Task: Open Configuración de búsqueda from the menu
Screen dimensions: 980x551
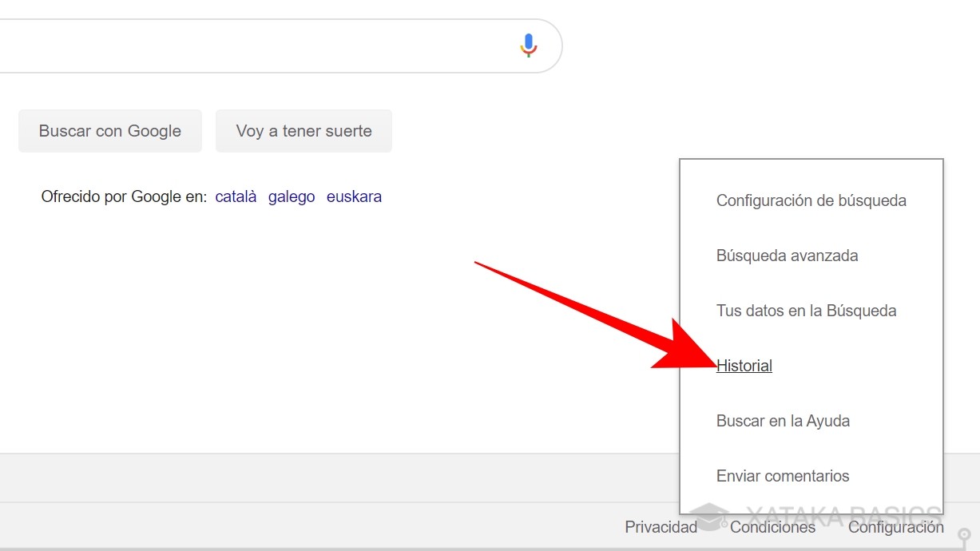Action: [811, 200]
